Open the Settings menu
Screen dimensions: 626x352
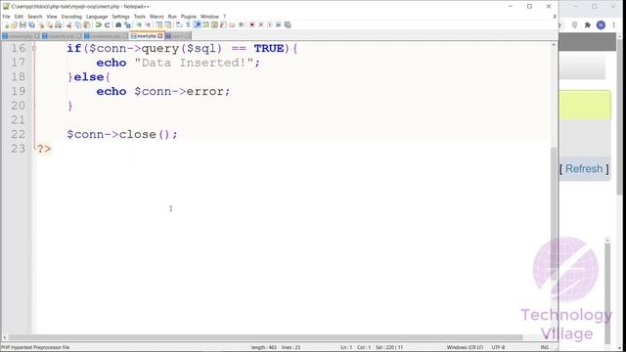pyautogui.click(x=120, y=17)
